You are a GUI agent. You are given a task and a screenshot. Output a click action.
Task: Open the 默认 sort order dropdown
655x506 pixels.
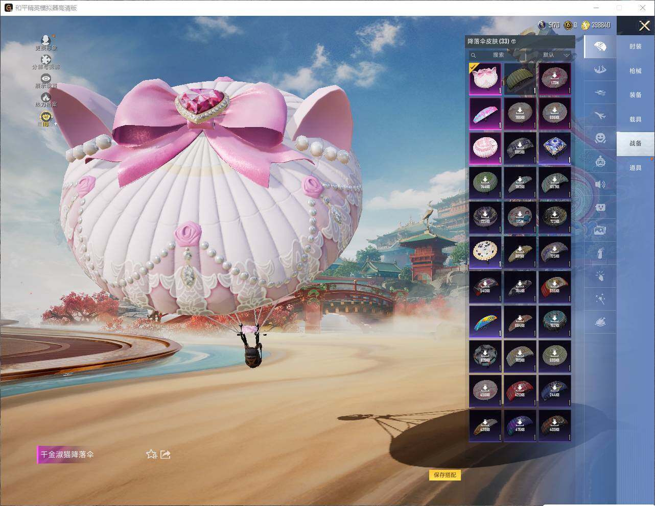click(x=555, y=55)
